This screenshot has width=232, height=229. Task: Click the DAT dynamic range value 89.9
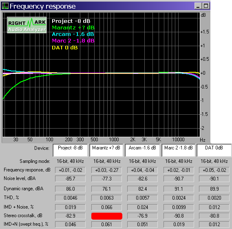click(214, 189)
